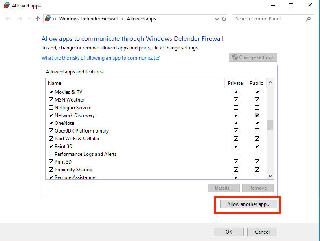This screenshot has width=320, height=241.
Task: Select the Proximity Sharing row text
Action: (73, 170)
